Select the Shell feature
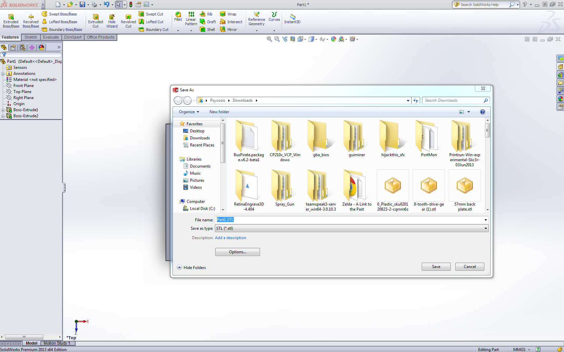The height and width of the screenshot is (352, 564). (x=208, y=30)
